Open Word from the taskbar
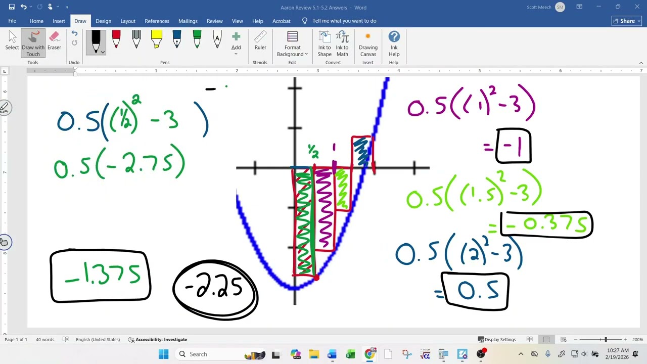 pos(332,354)
